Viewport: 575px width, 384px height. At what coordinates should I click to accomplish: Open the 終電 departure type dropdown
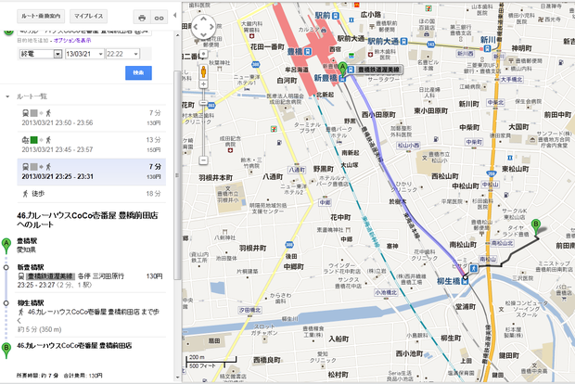(x=40, y=54)
